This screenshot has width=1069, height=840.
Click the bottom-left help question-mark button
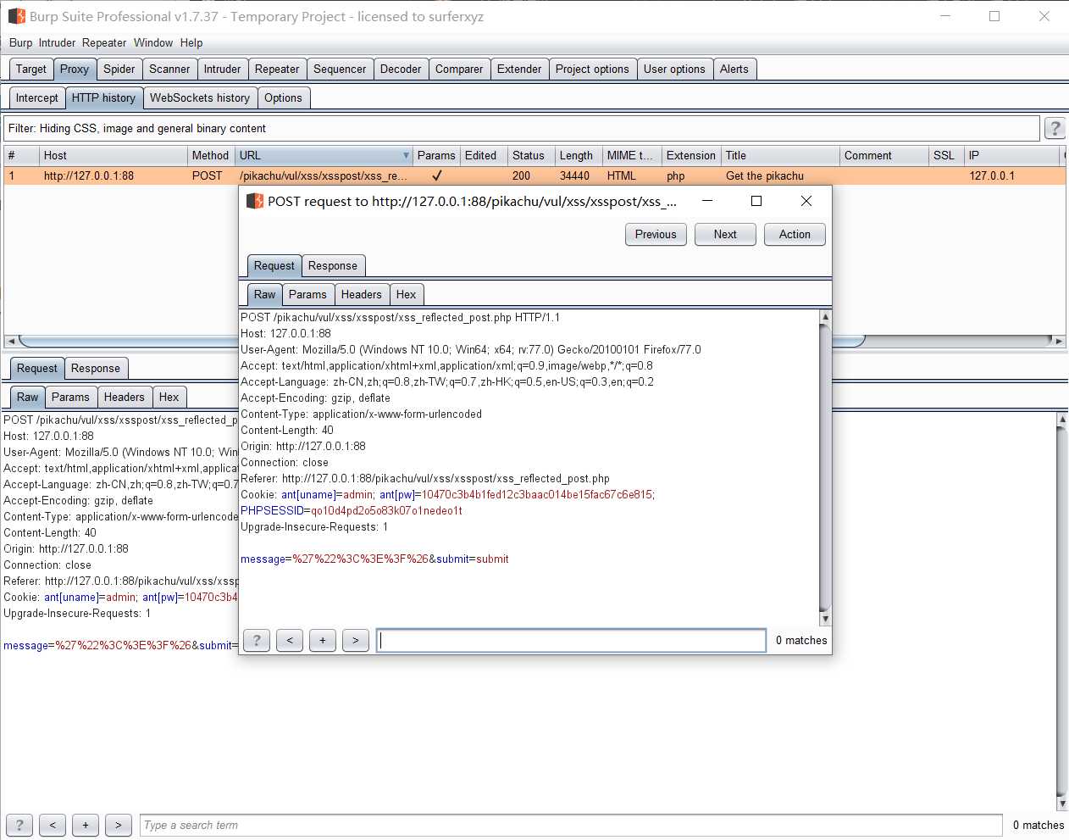tap(19, 825)
